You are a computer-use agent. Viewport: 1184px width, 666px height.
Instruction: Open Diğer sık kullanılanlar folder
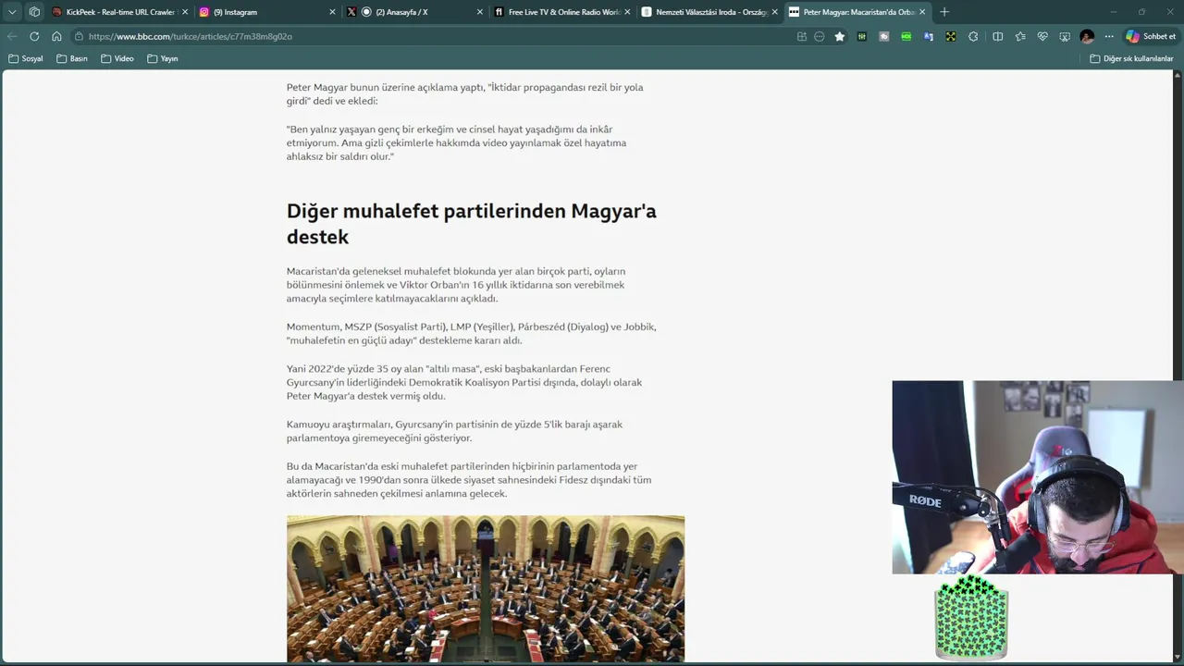[x=1131, y=58]
